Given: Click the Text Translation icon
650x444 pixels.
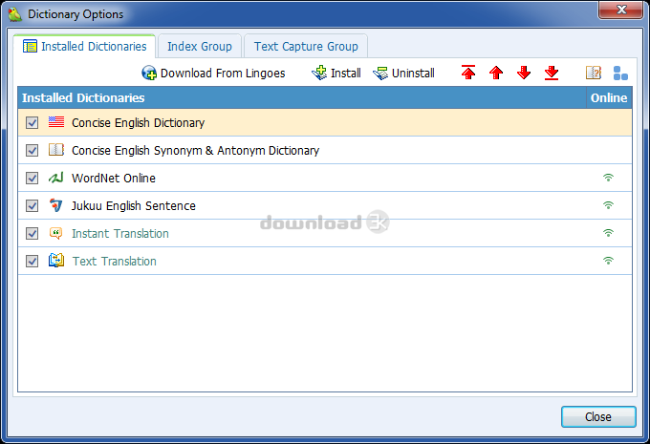Looking at the screenshot, I should coord(56,261).
